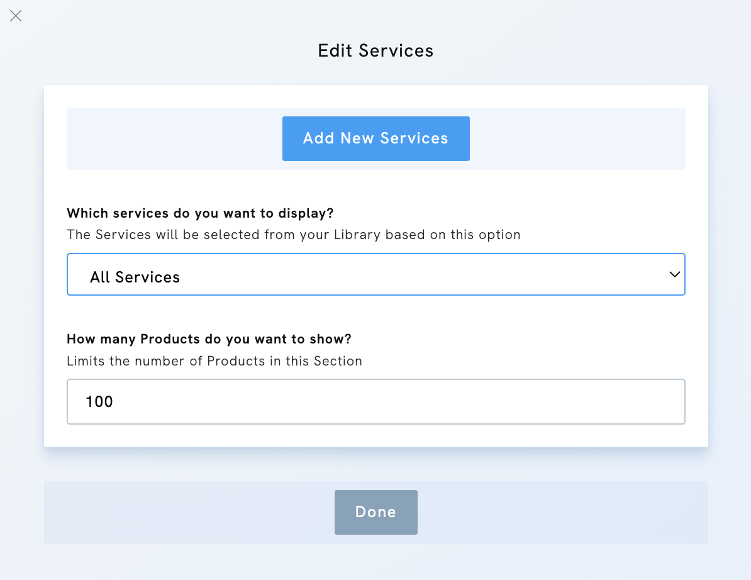The width and height of the screenshot is (751, 580).
Task: Click the Edit Services dialog title
Action: click(375, 50)
